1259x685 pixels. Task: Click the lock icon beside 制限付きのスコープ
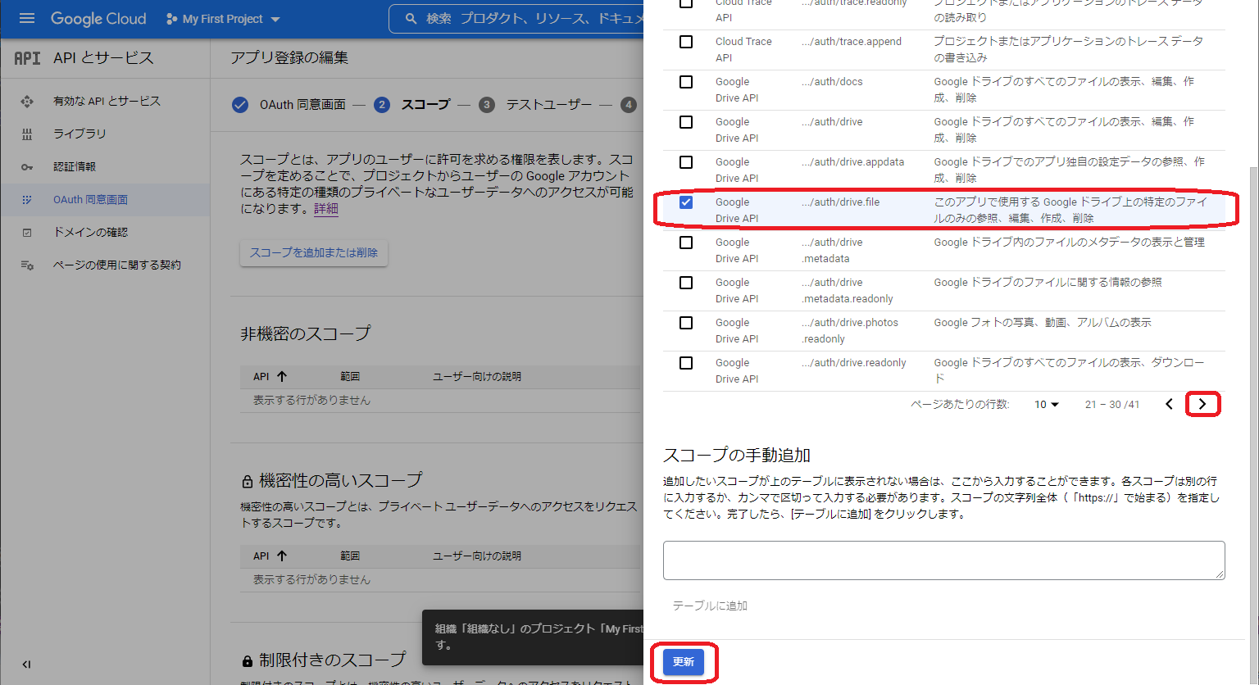(x=248, y=660)
